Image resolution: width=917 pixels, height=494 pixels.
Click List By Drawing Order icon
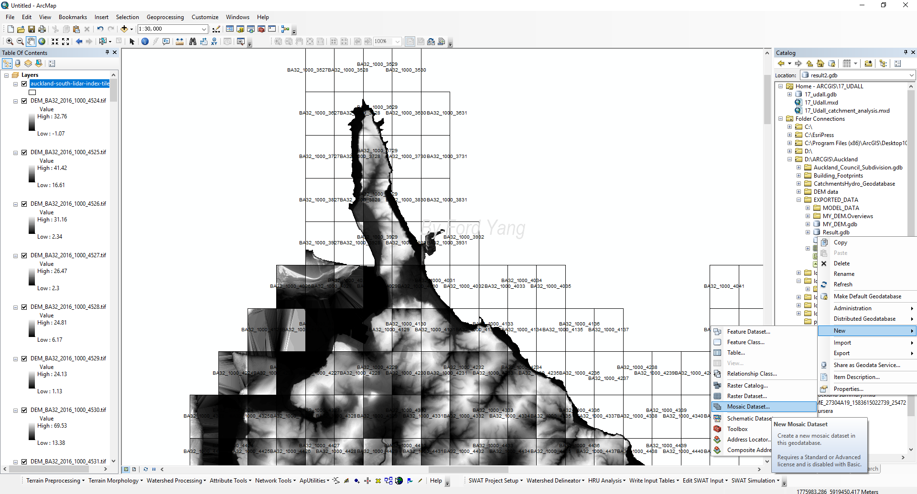pyautogui.click(x=7, y=63)
